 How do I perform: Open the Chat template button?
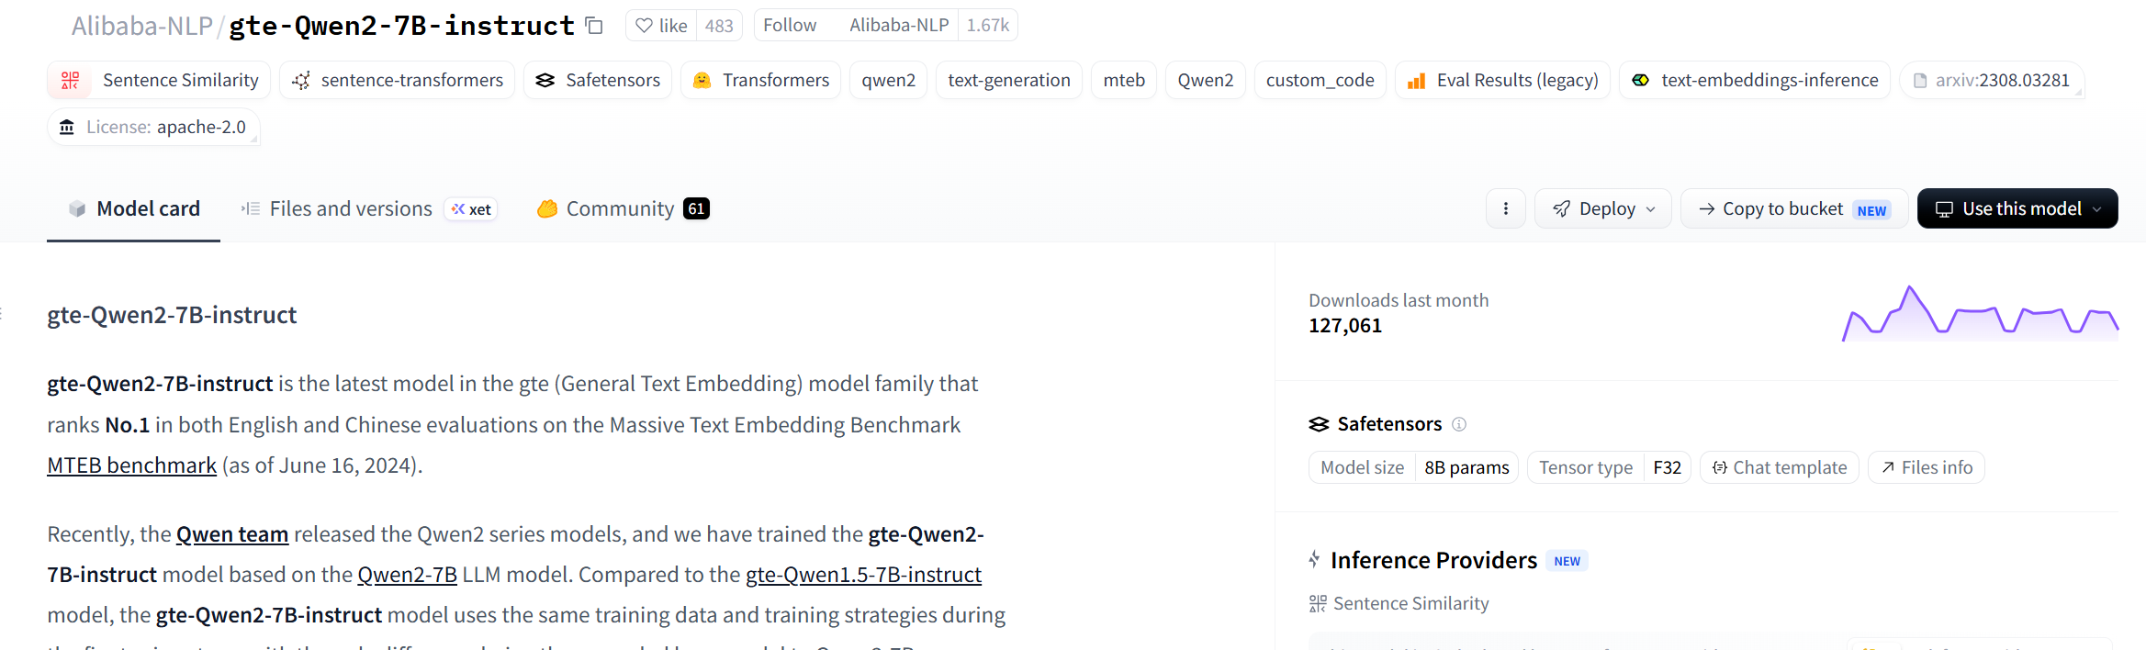[1780, 467]
